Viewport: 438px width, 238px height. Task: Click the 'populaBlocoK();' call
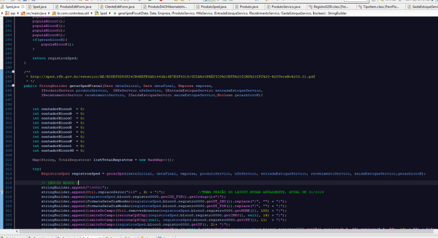click(57, 44)
